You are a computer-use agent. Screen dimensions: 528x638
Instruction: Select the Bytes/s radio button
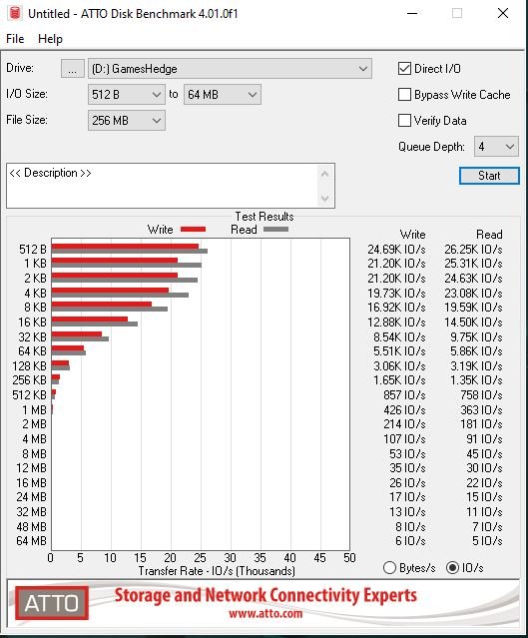(389, 567)
